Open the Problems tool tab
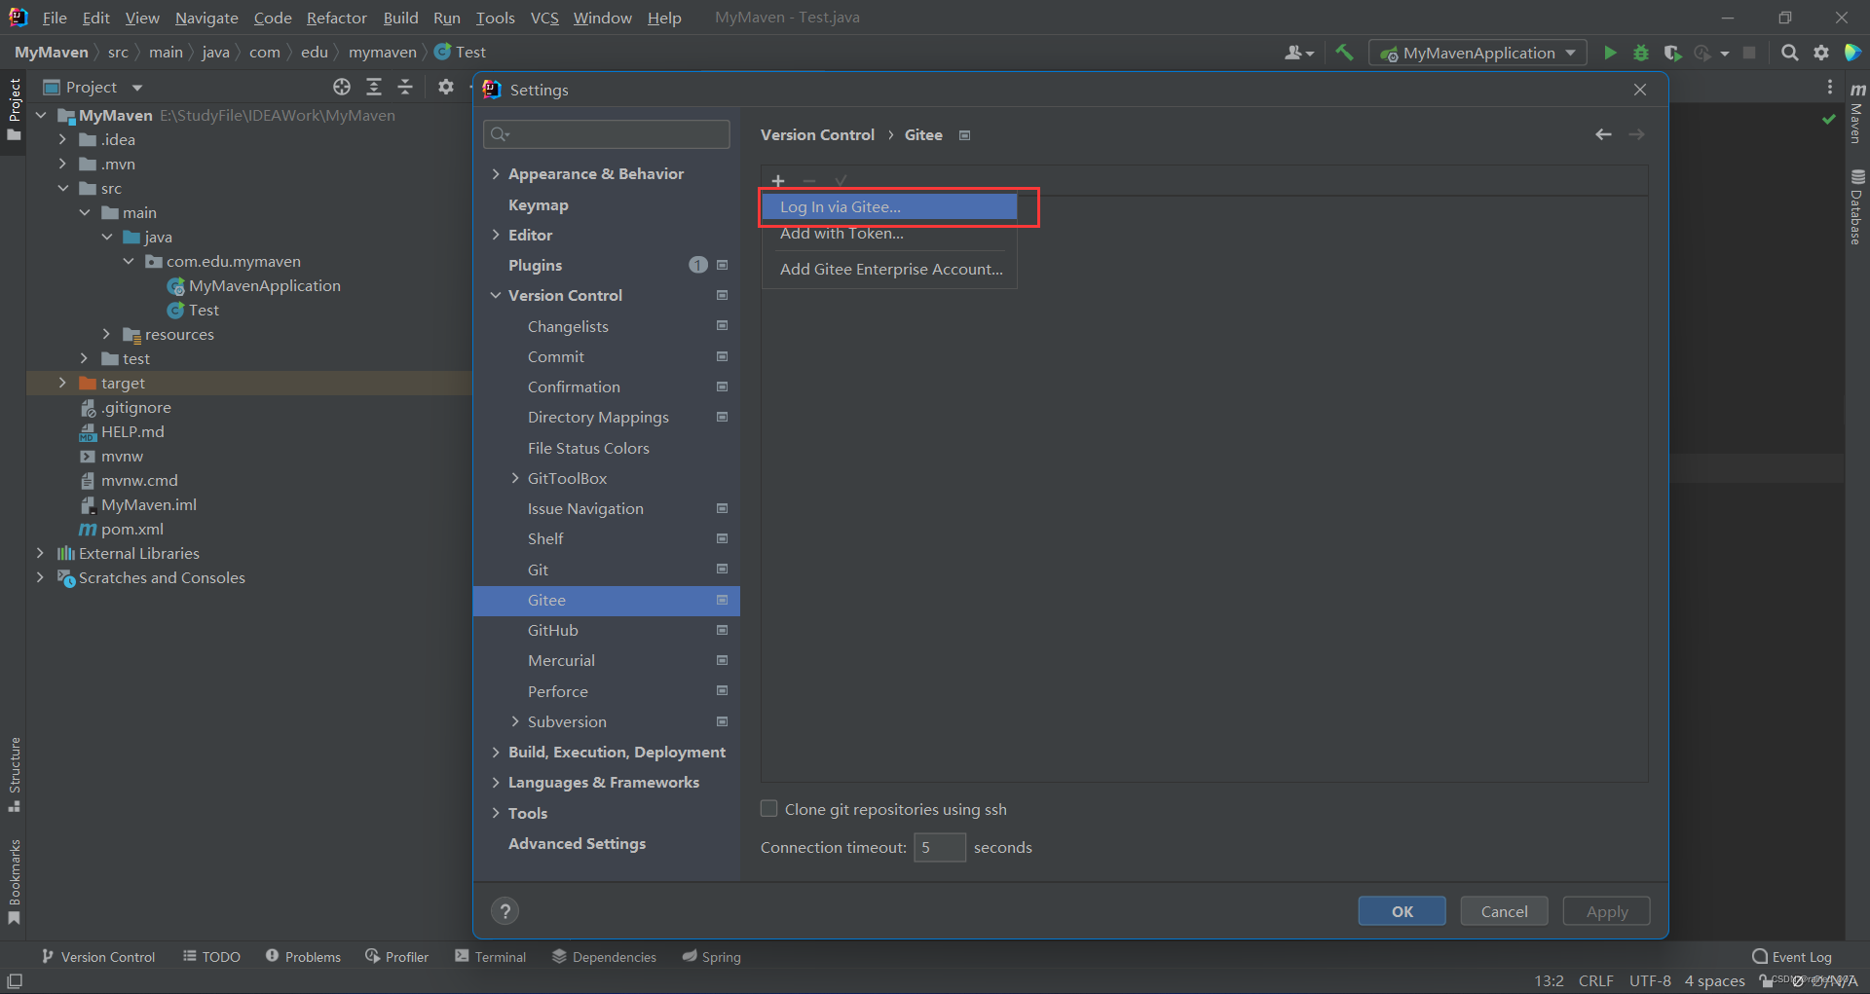The width and height of the screenshot is (1870, 994). pyautogui.click(x=303, y=957)
